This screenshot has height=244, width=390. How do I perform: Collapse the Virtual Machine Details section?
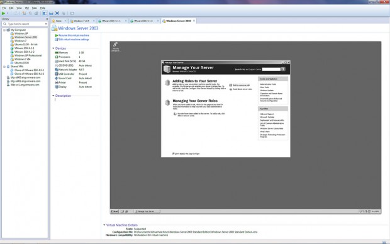pos(104,225)
